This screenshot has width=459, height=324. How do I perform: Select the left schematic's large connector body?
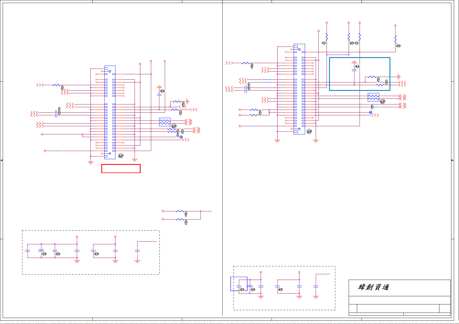pyautogui.click(x=110, y=112)
